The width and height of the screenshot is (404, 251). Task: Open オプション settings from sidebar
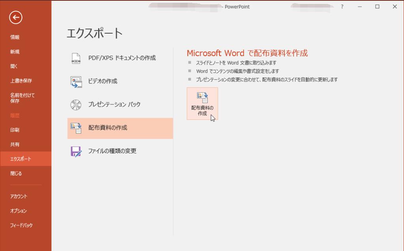point(19,211)
